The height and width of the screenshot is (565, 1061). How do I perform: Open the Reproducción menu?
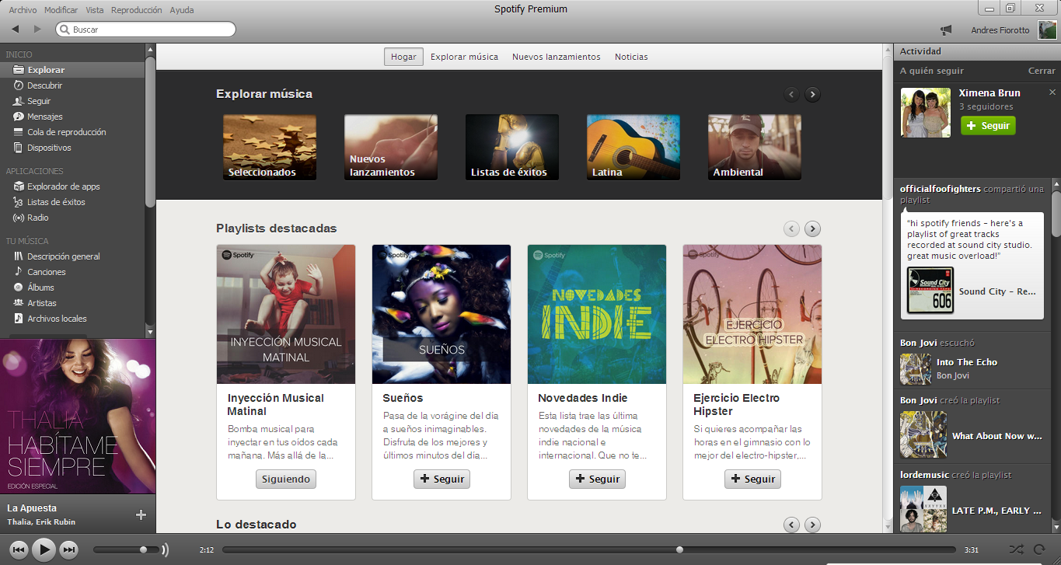pos(137,10)
